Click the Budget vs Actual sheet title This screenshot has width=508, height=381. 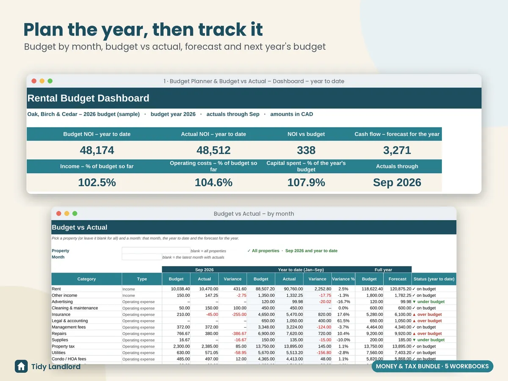tap(80, 227)
